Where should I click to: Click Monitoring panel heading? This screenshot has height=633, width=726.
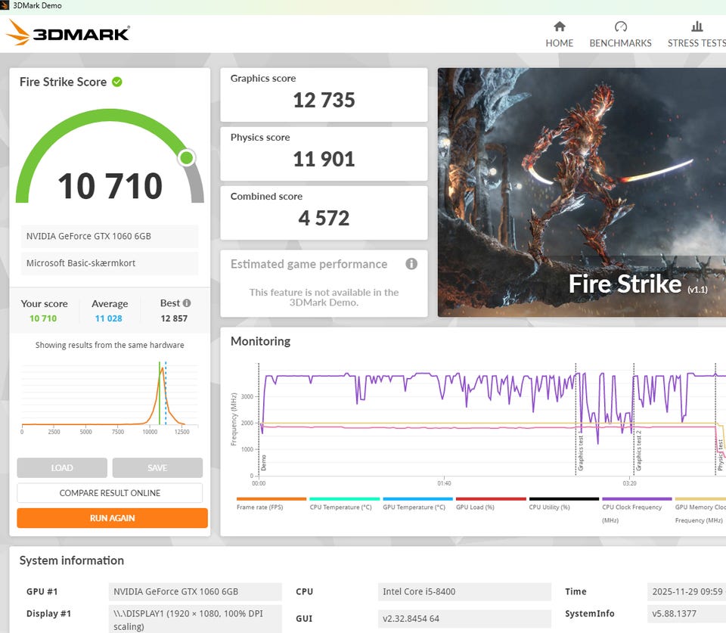pos(261,341)
